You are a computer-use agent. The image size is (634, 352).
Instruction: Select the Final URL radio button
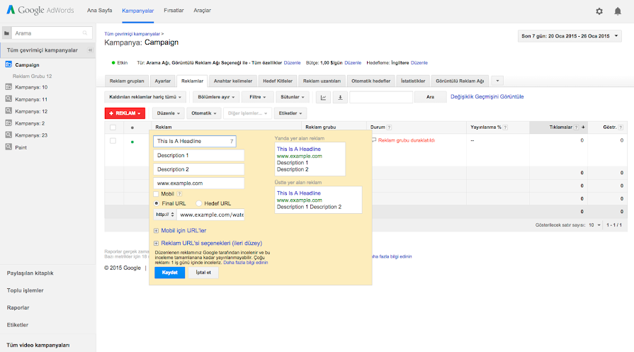157,203
